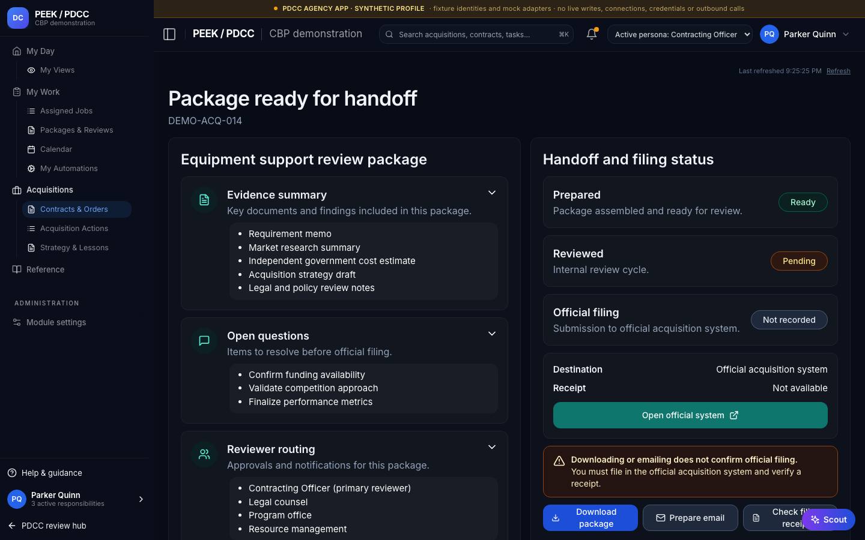
Task: Open Packages & Reviews
Action: (x=77, y=130)
